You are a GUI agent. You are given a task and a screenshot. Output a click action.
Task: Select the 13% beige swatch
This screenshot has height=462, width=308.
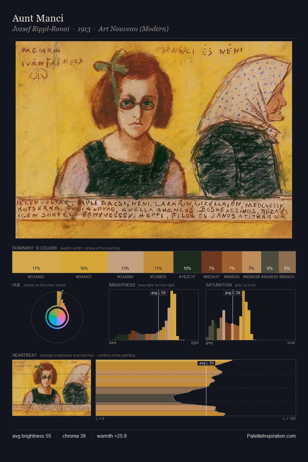point(125,262)
